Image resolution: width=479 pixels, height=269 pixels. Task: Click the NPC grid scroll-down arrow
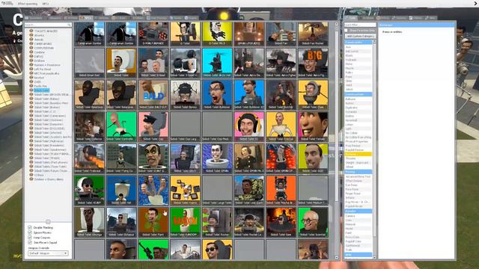tap(337, 258)
